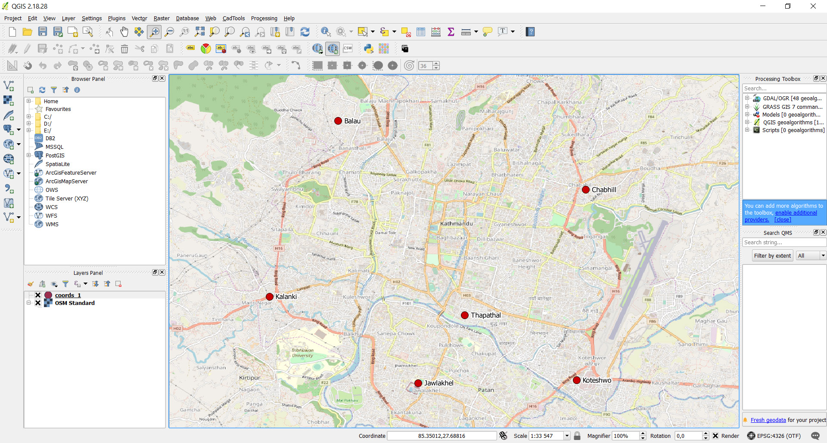This screenshot has width=827, height=443.
Task: Click the Delete Selected trash icon
Action: click(124, 49)
